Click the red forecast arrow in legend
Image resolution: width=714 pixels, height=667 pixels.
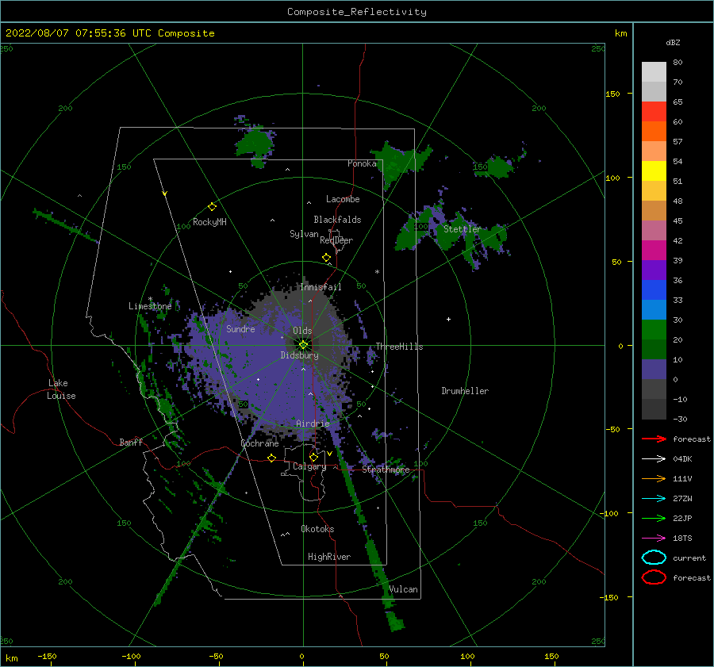tap(654, 439)
